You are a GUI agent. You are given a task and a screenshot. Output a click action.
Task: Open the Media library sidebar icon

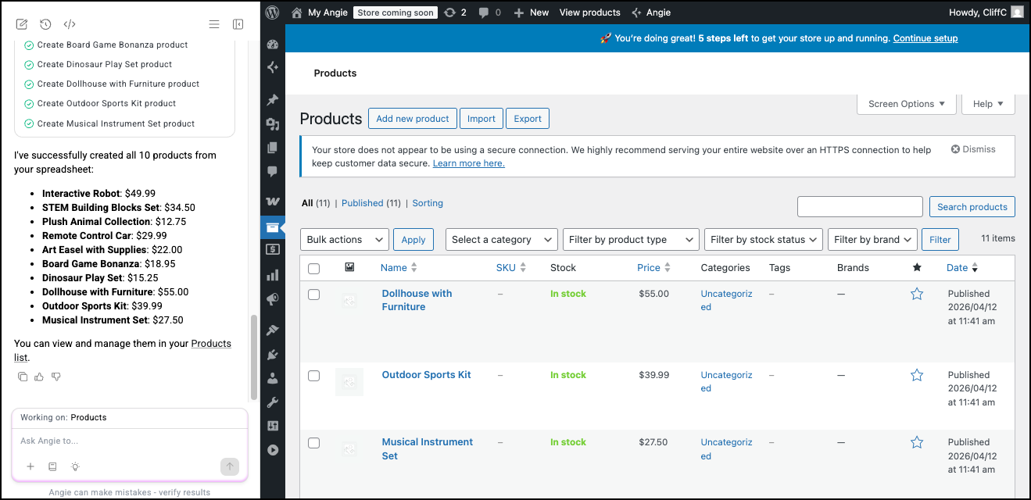coord(273,124)
